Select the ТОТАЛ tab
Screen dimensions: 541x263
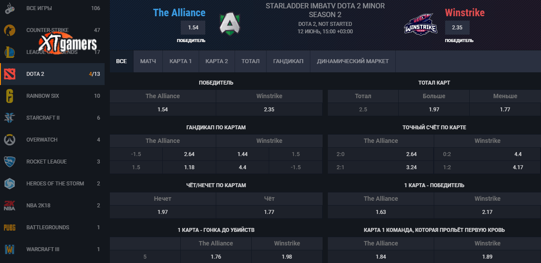pos(250,61)
